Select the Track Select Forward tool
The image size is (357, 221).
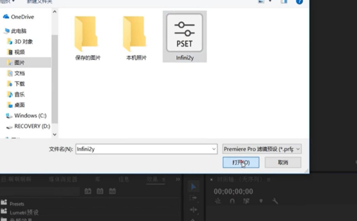(193, 198)
